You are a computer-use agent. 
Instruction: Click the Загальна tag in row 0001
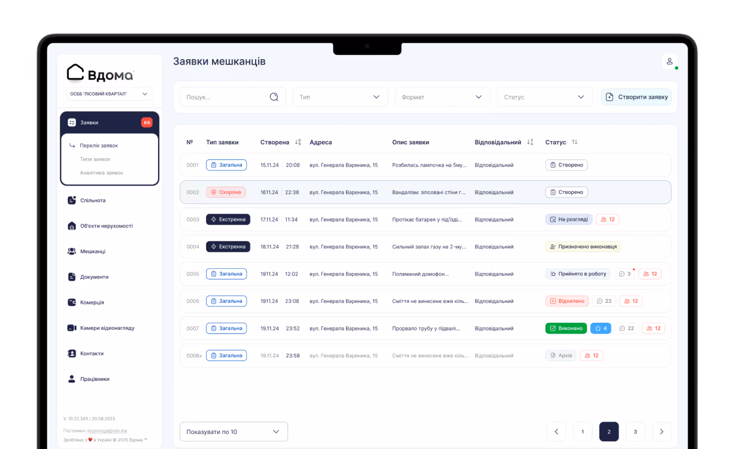(x=226, y=165)
